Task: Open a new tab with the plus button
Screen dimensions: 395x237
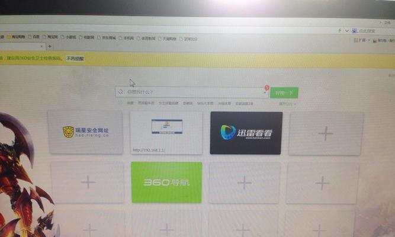Action: coord(50,46)
